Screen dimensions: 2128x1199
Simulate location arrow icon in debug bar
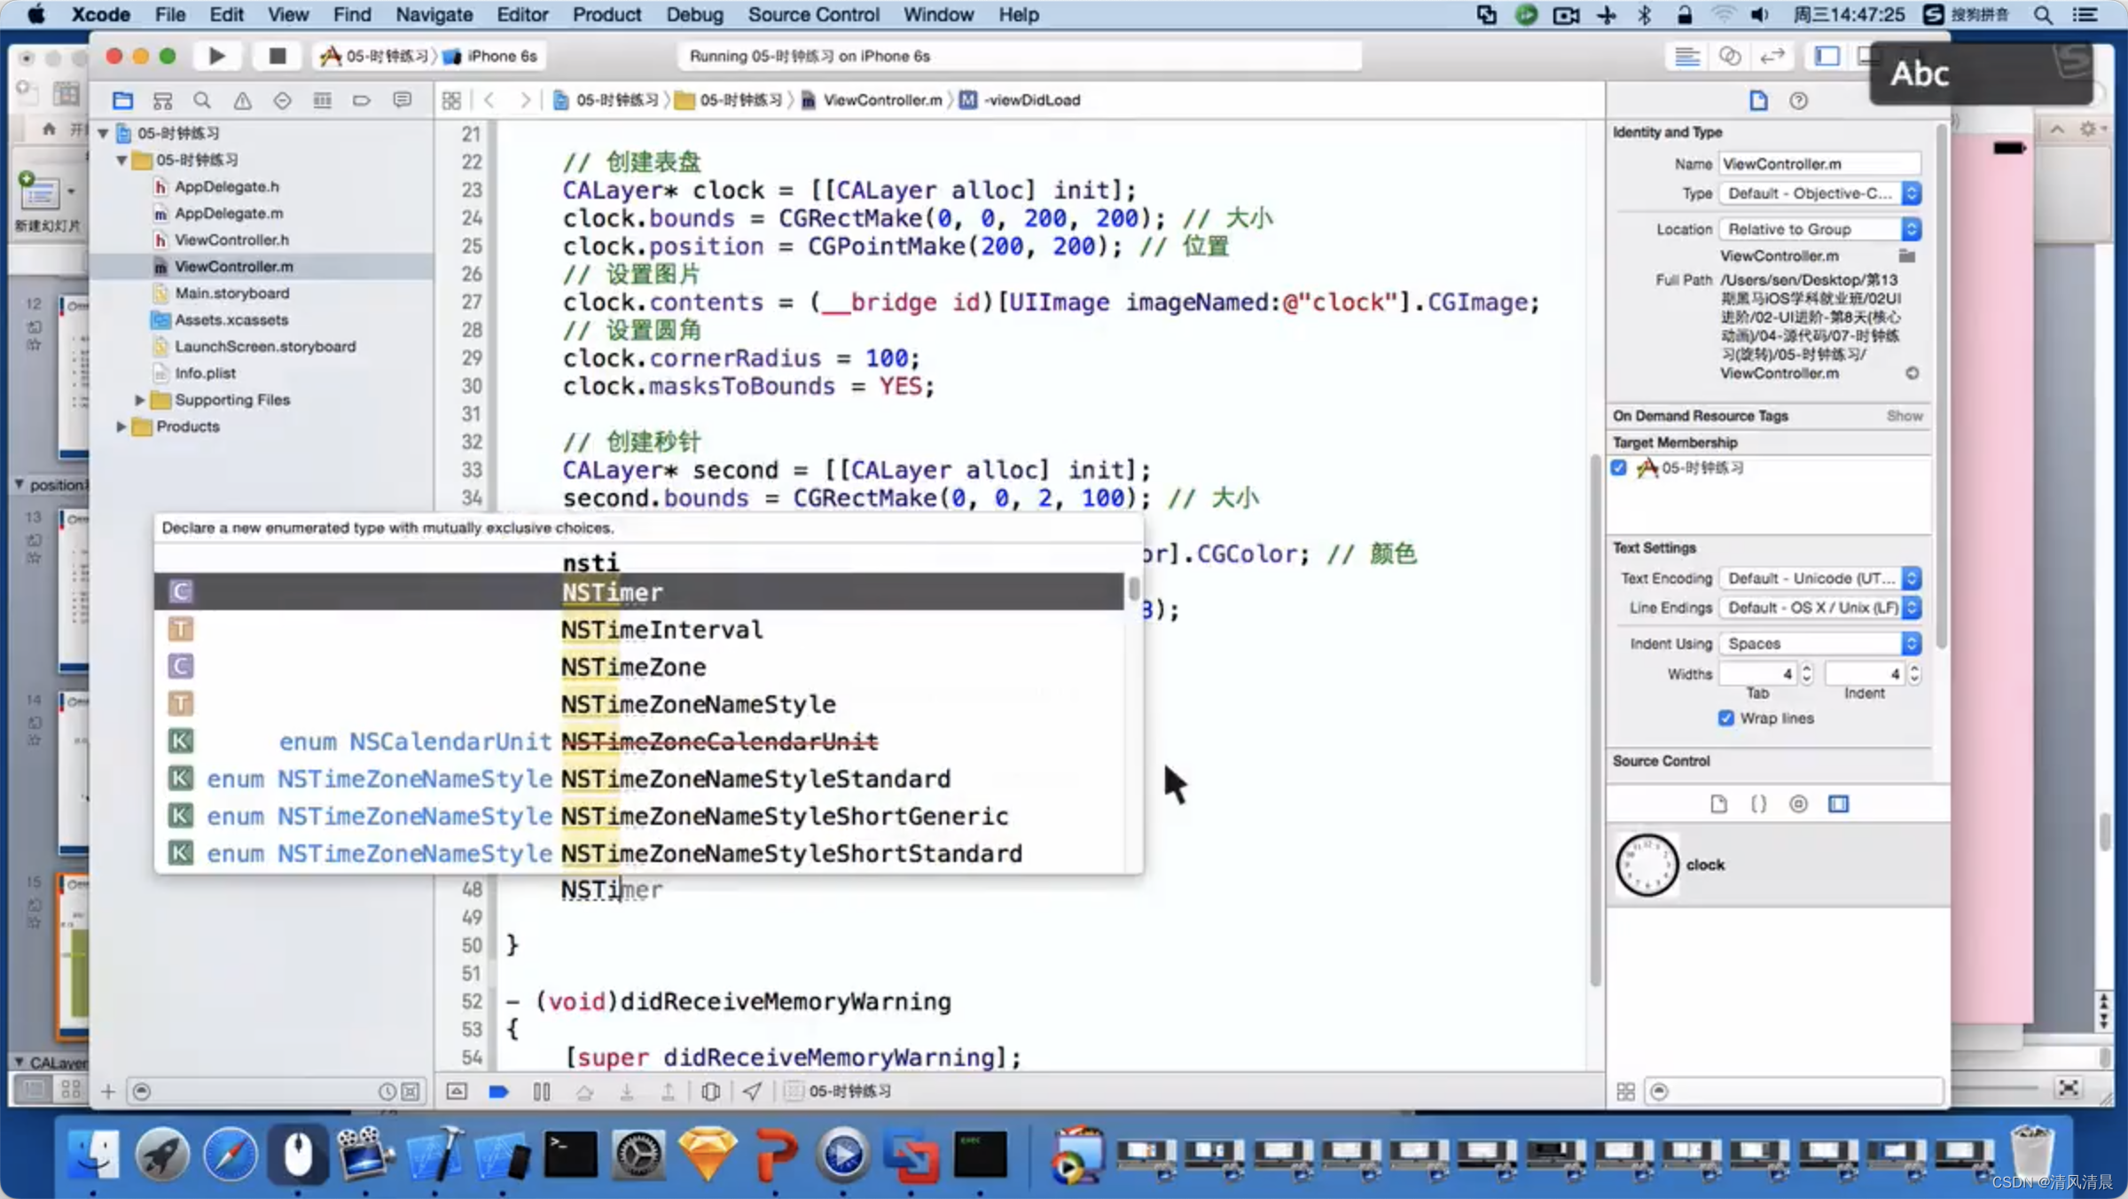[x=752, y=1092]
